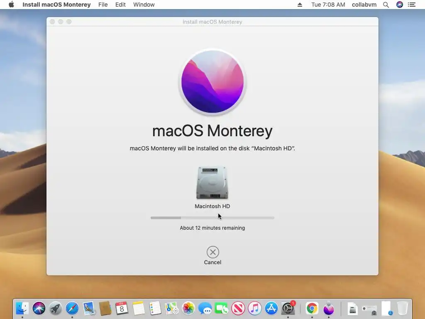Open the File menu
The width and height of the screenshot is (425, 319).
click(103, 5)
